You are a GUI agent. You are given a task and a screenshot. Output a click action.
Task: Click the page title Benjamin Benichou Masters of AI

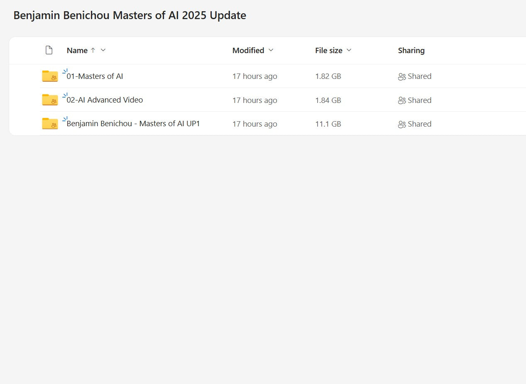130,15
